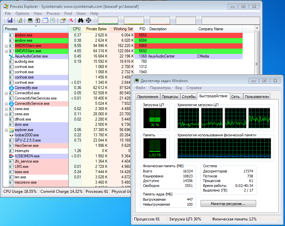The height and width of the screenshot is (226, 285).
Task: Switch to the Приложения tab
Action: pos(148,97)
